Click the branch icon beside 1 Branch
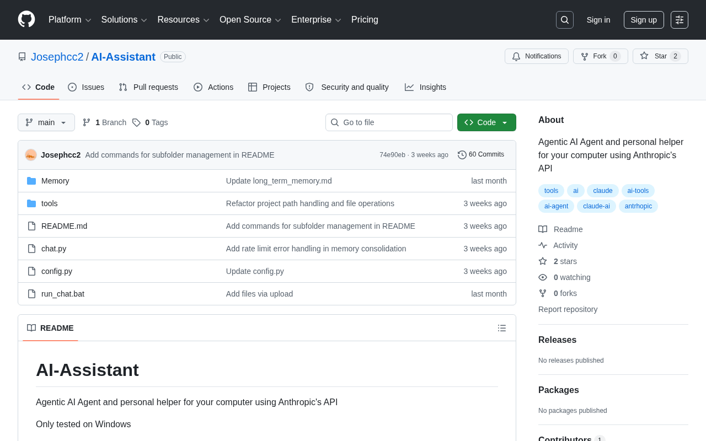 click(87, 122)
